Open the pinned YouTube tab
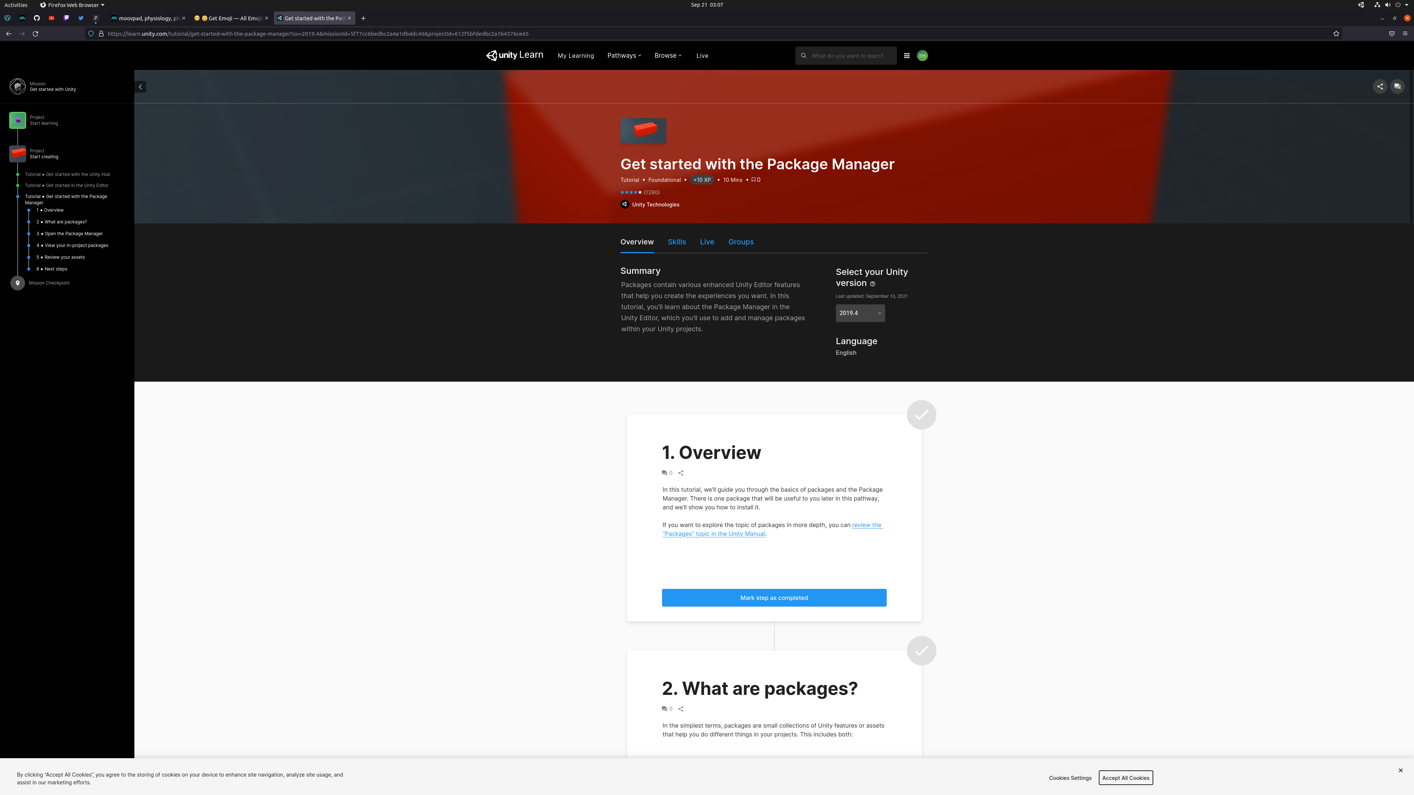Viewport: 1414px width, 795px height. (x=52, y=18)
